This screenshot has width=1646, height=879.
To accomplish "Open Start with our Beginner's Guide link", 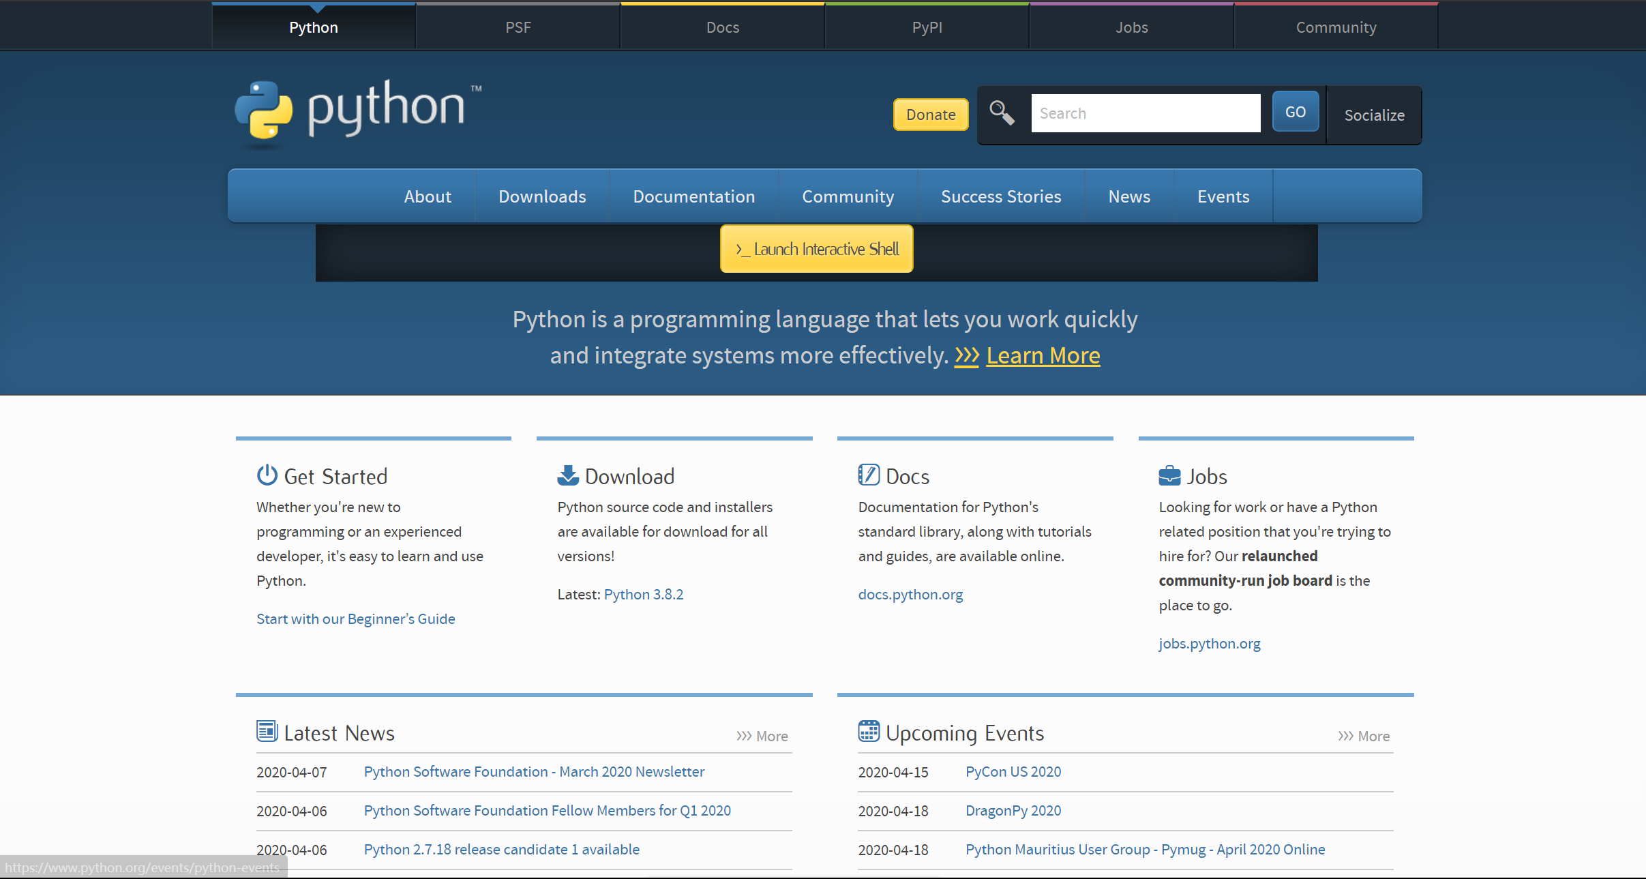I will (355, 619).
